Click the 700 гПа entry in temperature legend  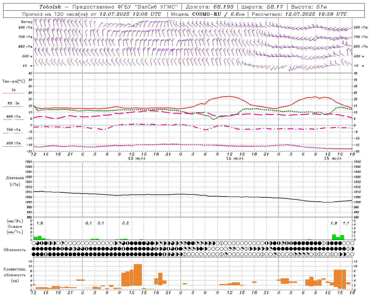click(x=14, y=130)
